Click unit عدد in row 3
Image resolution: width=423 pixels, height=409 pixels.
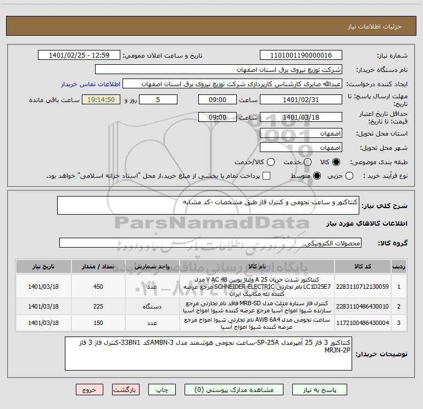point(152,323)
